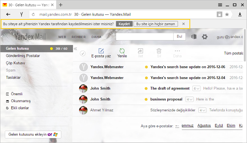Click the Bul search button
The height and width of the screenshot is (143, 247).
coord(179,37)
